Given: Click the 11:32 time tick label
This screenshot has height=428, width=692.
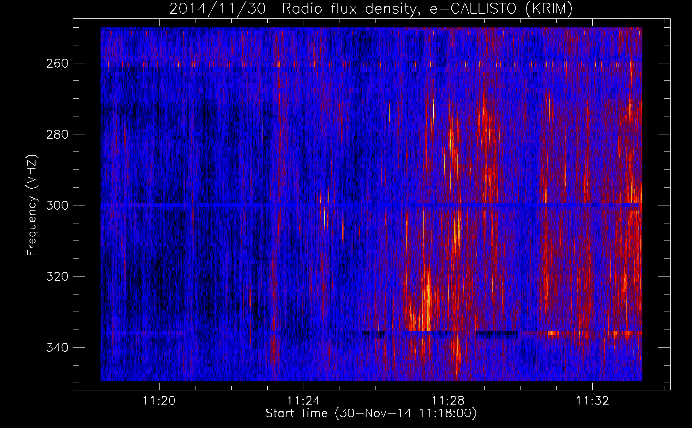Looking at the screenshot, I should click(x=593, y=401).
